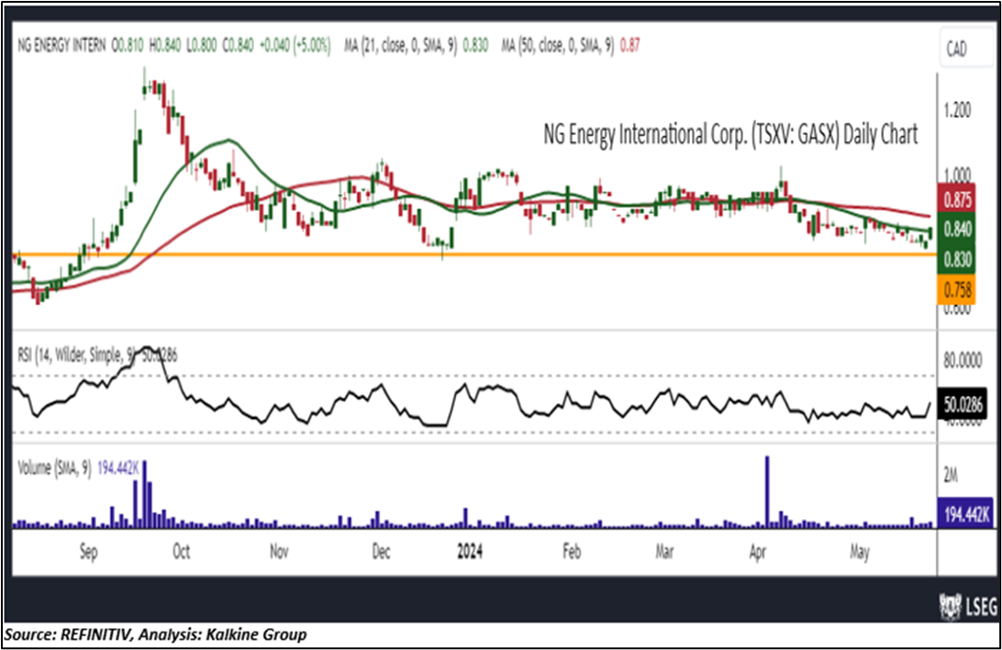Click the 194.442K volume axis label
This screenshot has width=1002, height=650.
[x=965, y=512]
